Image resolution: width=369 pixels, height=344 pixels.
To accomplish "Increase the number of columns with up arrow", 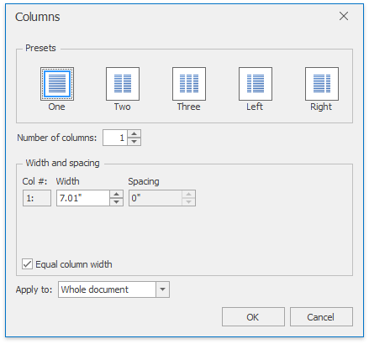I will [134, 133].
